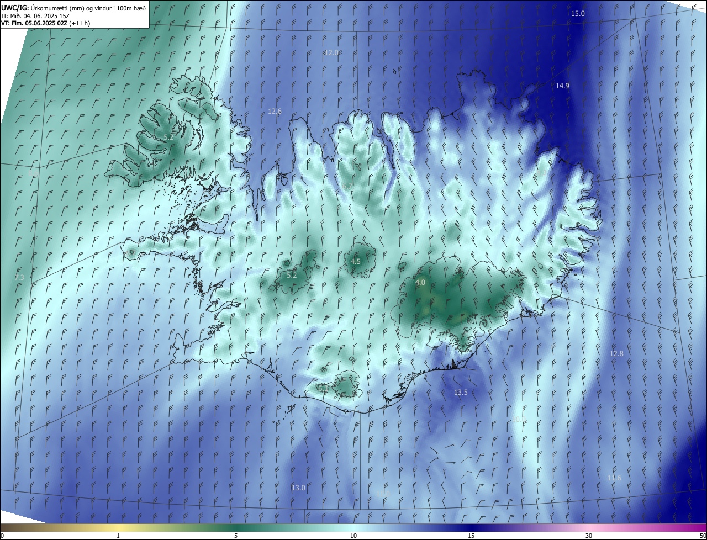Click the 4.5 value on the glacier
This screenshot has width=707, height=540.
356,261
